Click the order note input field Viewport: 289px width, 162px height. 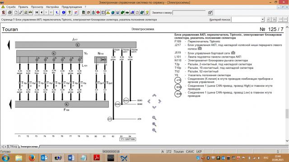tap(190, 13)
